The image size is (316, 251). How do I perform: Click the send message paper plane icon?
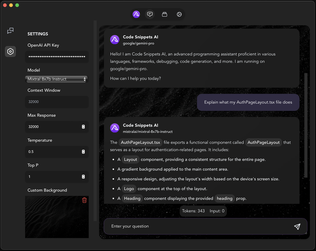tap(297, 226)
